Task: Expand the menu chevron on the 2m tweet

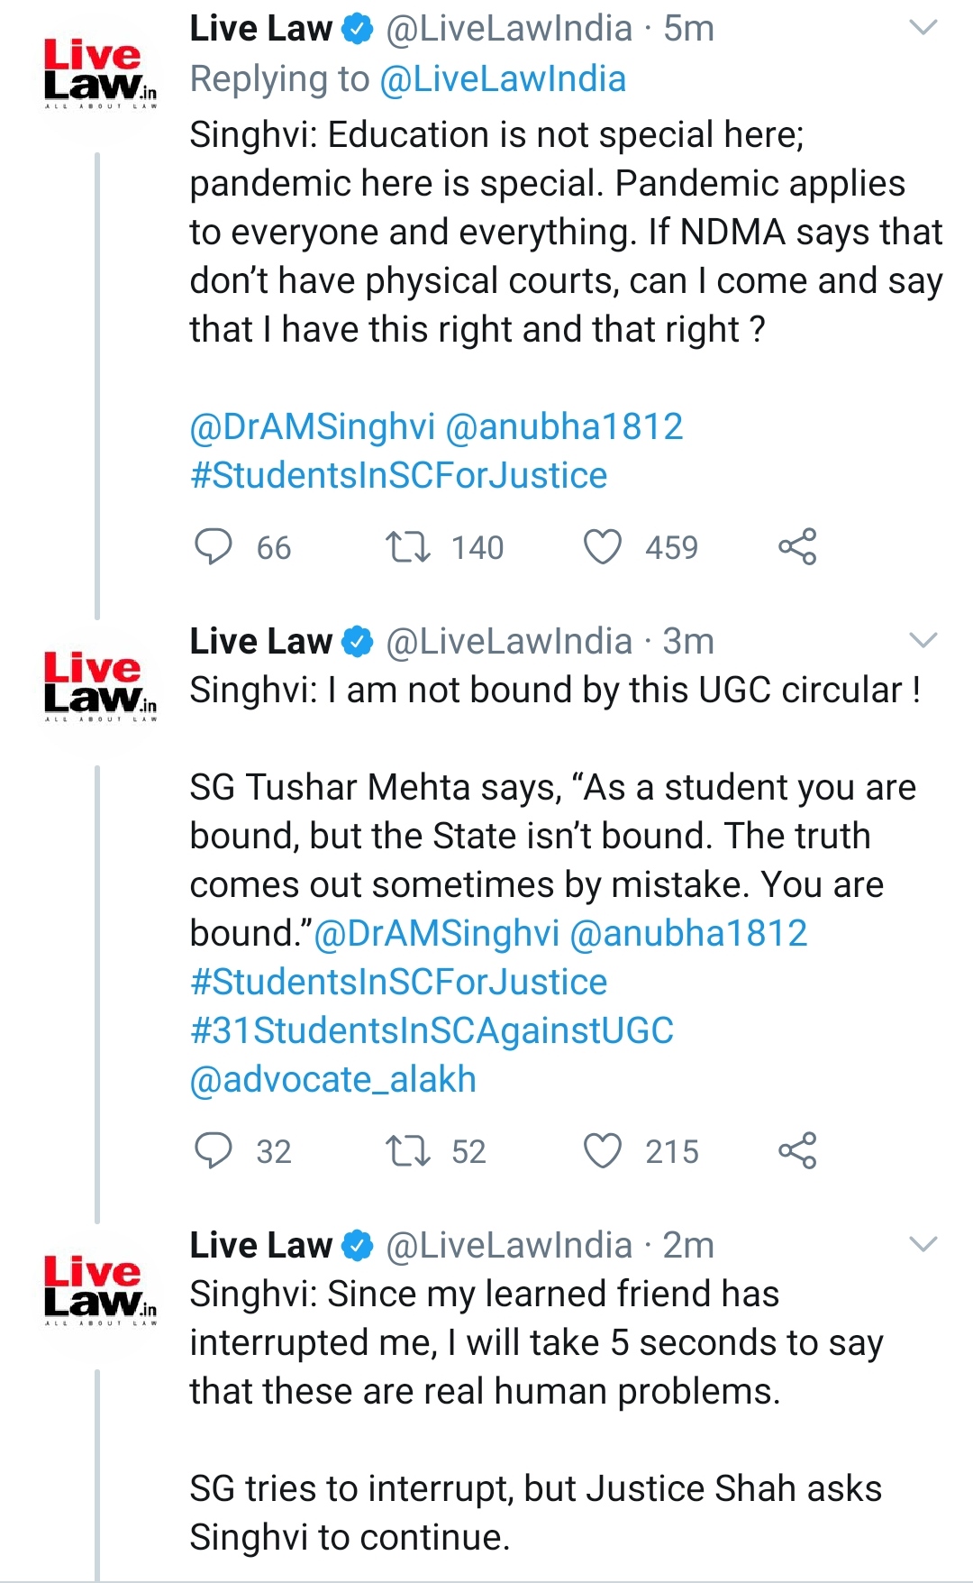Action: tap(923, 1245)
